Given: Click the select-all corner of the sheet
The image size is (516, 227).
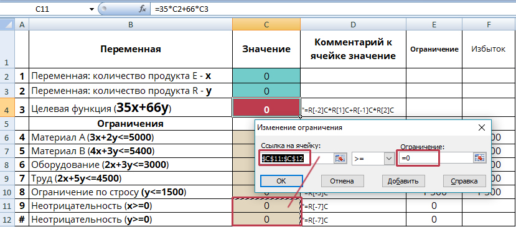Looking at the screenshot, I should pos(7,24).
